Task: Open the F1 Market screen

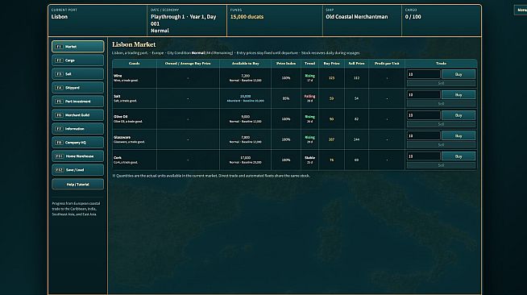Action: click(x=77, y=47)
